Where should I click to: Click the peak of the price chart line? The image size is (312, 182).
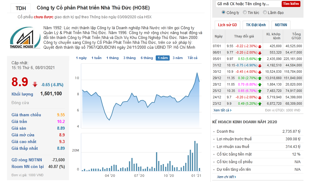pyautogui.click(x=197, y=73)
